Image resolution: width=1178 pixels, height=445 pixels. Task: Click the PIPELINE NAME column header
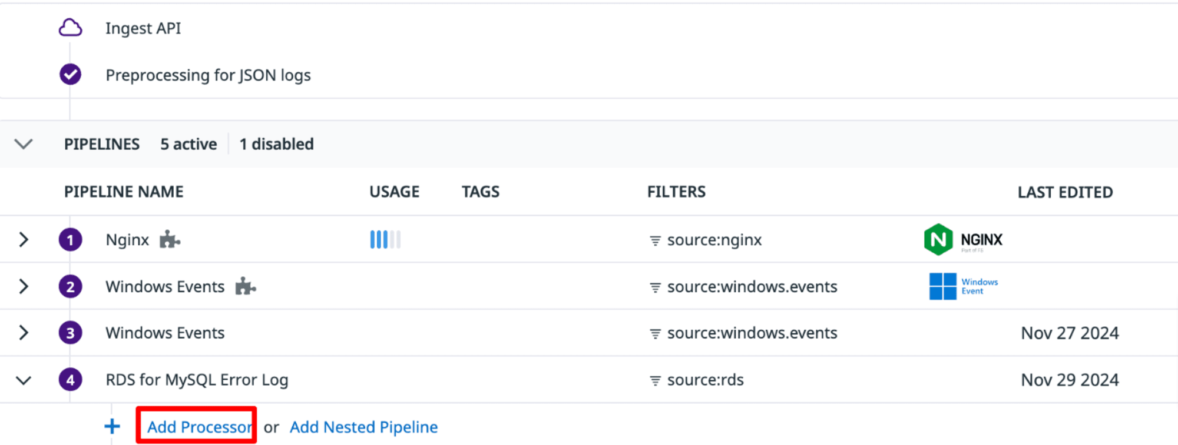tap(124, 192)
